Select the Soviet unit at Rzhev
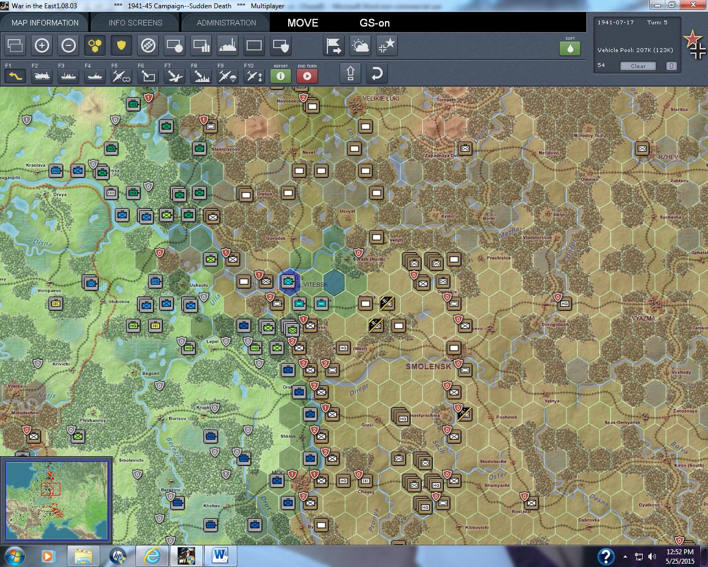The height and width of the screenshot is (567, 708). [x=642, y=148]
